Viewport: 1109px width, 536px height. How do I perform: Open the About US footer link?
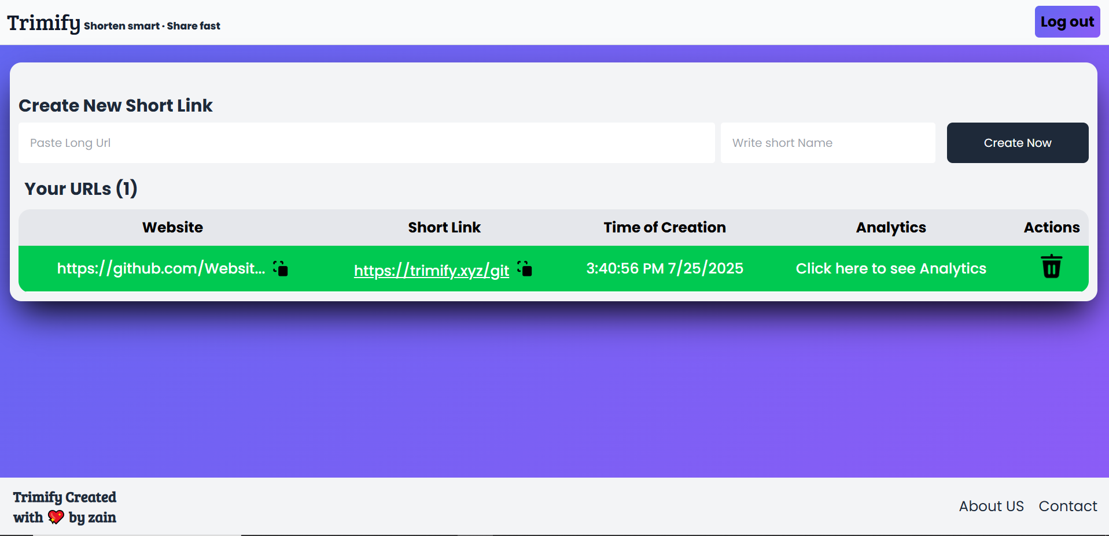click(992, 506)
